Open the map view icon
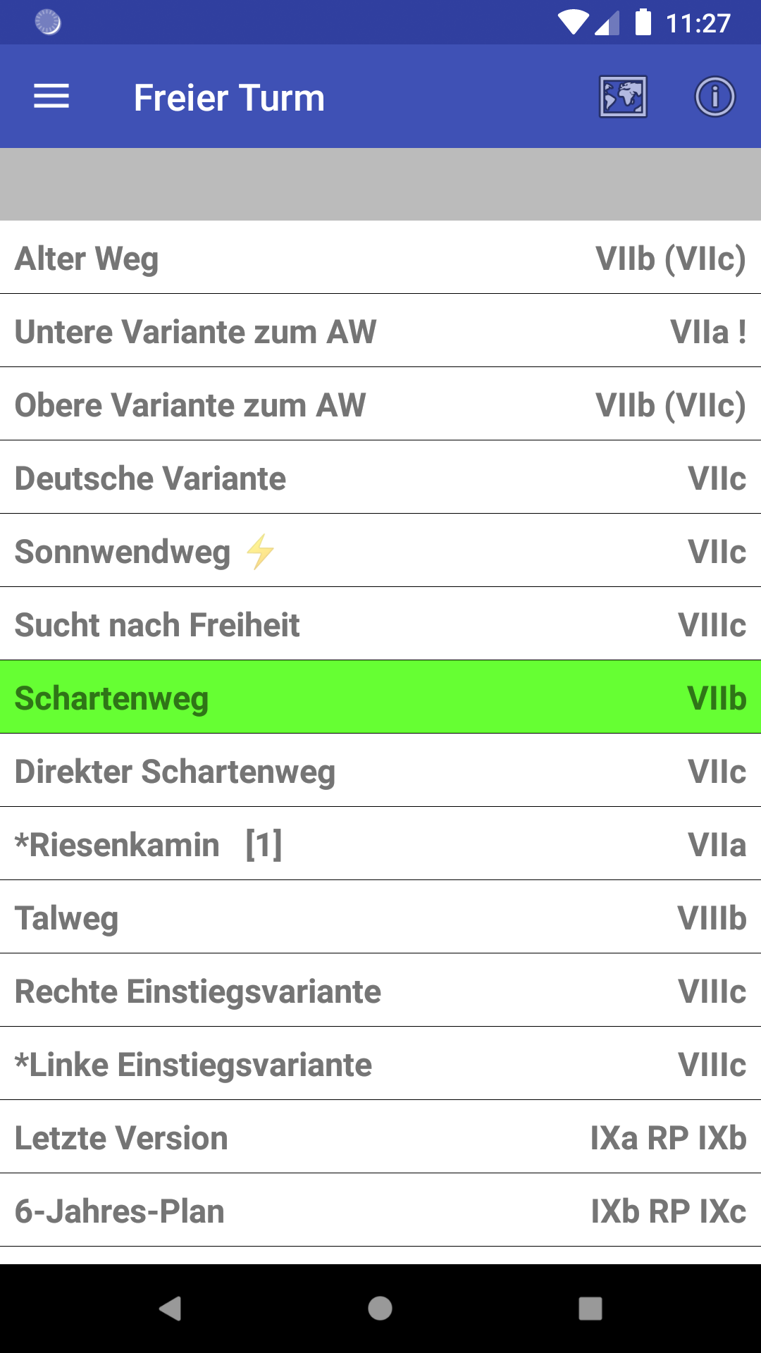Viewport: 761px width, 1353px height. pos(623,97)
